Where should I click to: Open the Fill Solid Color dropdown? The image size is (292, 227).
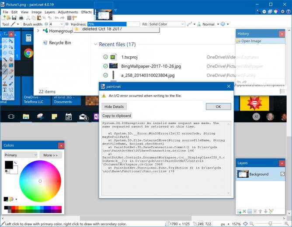coord(167,24)
